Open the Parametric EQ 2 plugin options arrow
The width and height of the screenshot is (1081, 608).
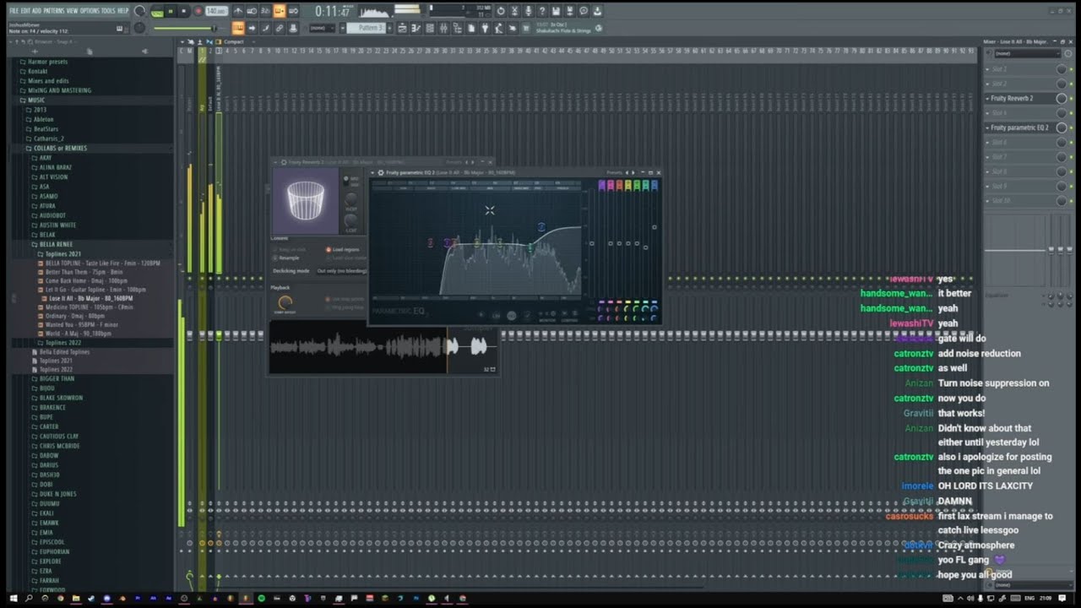click(372, 173)
